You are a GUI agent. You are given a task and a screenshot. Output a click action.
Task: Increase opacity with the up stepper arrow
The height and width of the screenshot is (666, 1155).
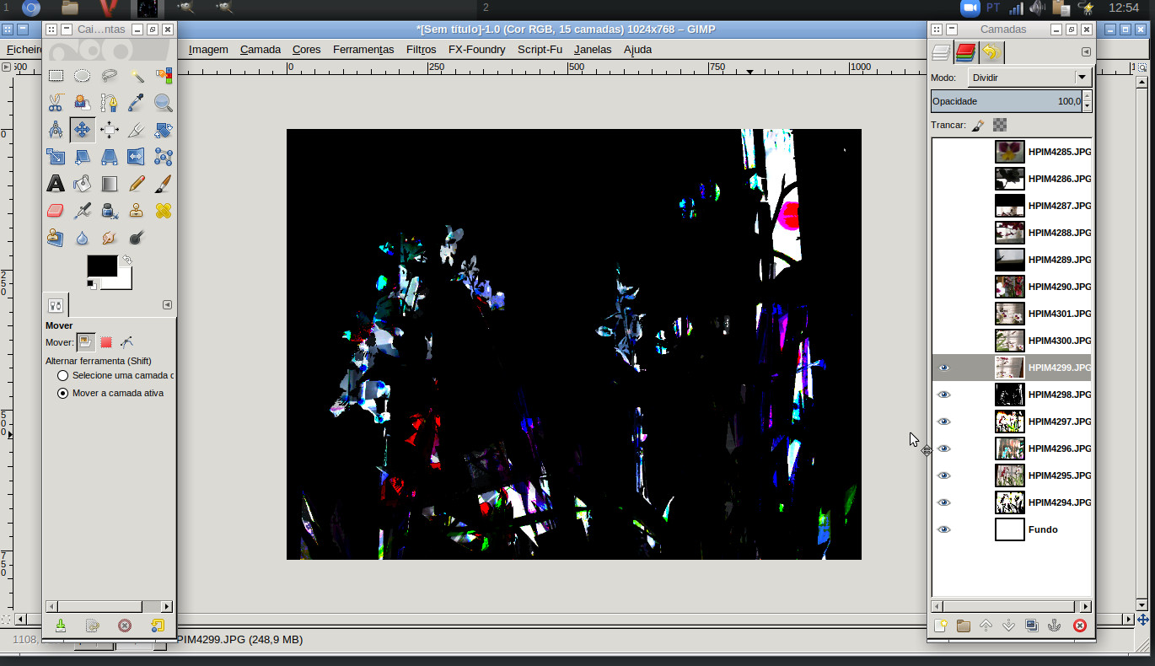pyautogui.click(x=1087, y=97)
